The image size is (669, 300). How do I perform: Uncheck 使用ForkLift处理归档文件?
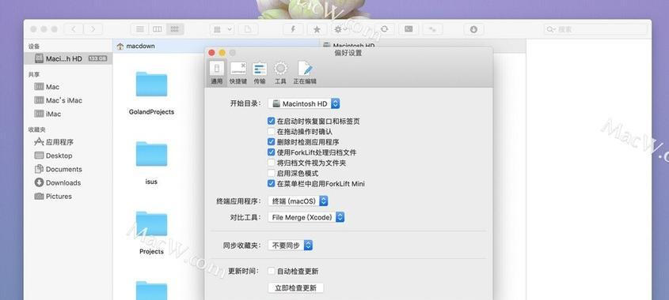coord(272,152)
